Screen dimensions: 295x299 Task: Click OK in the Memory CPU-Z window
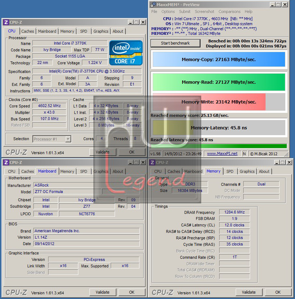pos(278,292)
